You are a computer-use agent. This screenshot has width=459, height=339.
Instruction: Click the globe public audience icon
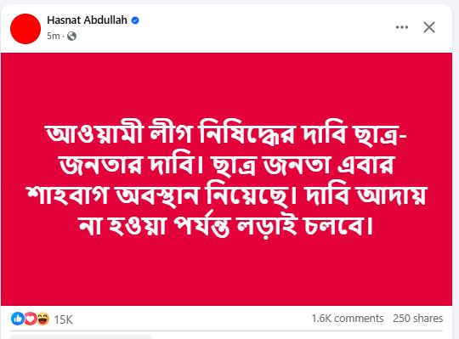click(71, 36)
